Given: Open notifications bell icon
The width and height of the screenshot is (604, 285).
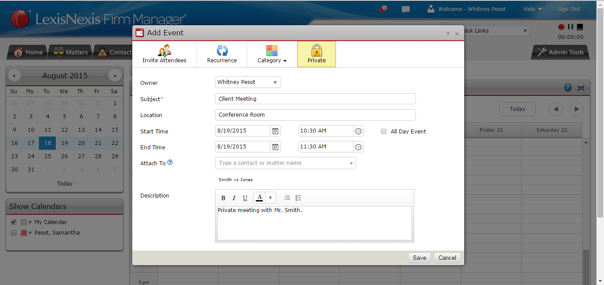Looking at the screenshot, I should [x=383, y=9].
